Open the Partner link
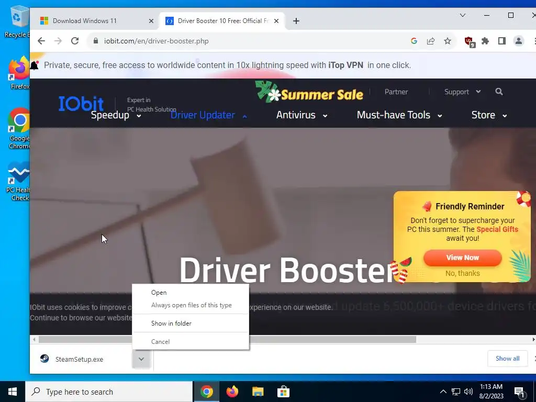The height and width of the screenshot is (402, 536). [396, 92]
